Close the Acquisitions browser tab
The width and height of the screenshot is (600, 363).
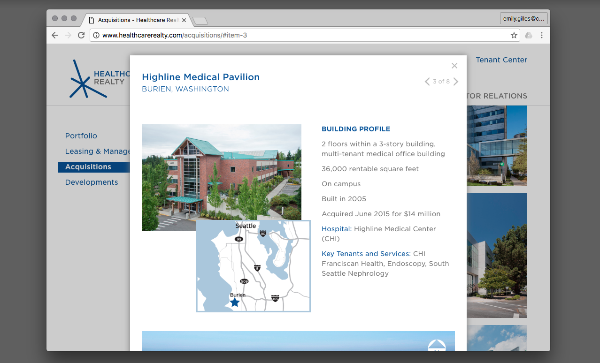tap(184, 20)
